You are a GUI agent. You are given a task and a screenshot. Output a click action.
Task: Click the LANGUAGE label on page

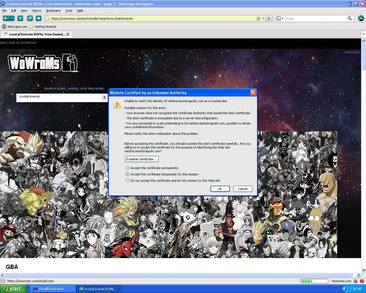[x=351, y=52]
